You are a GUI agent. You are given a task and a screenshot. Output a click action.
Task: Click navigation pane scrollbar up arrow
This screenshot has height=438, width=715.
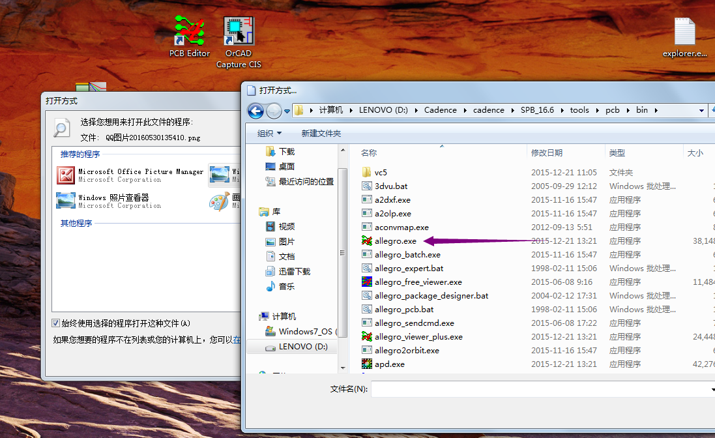click(x=343, y=150)
